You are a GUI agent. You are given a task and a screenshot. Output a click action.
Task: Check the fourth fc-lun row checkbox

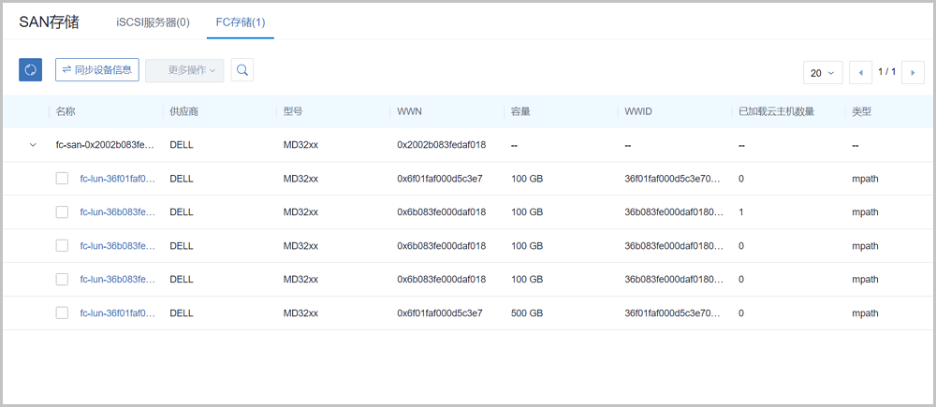pos(62,280)
